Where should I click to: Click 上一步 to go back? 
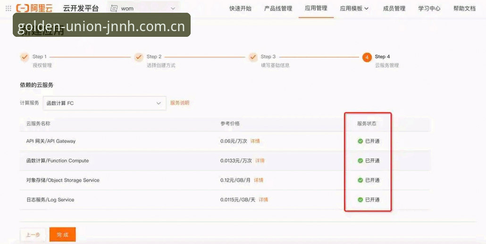point(33,235)
